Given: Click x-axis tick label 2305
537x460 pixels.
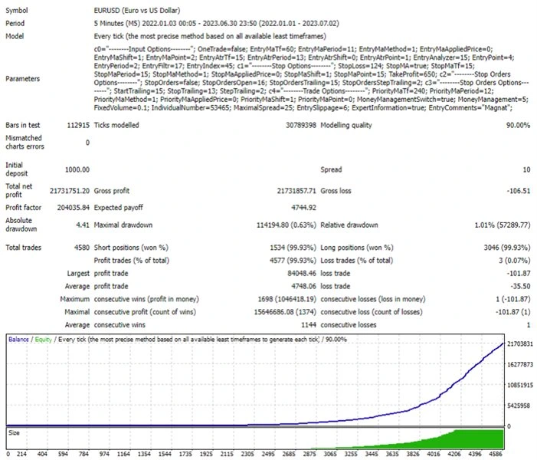Looking at the screenshot, I should click(x=247, y=454).
